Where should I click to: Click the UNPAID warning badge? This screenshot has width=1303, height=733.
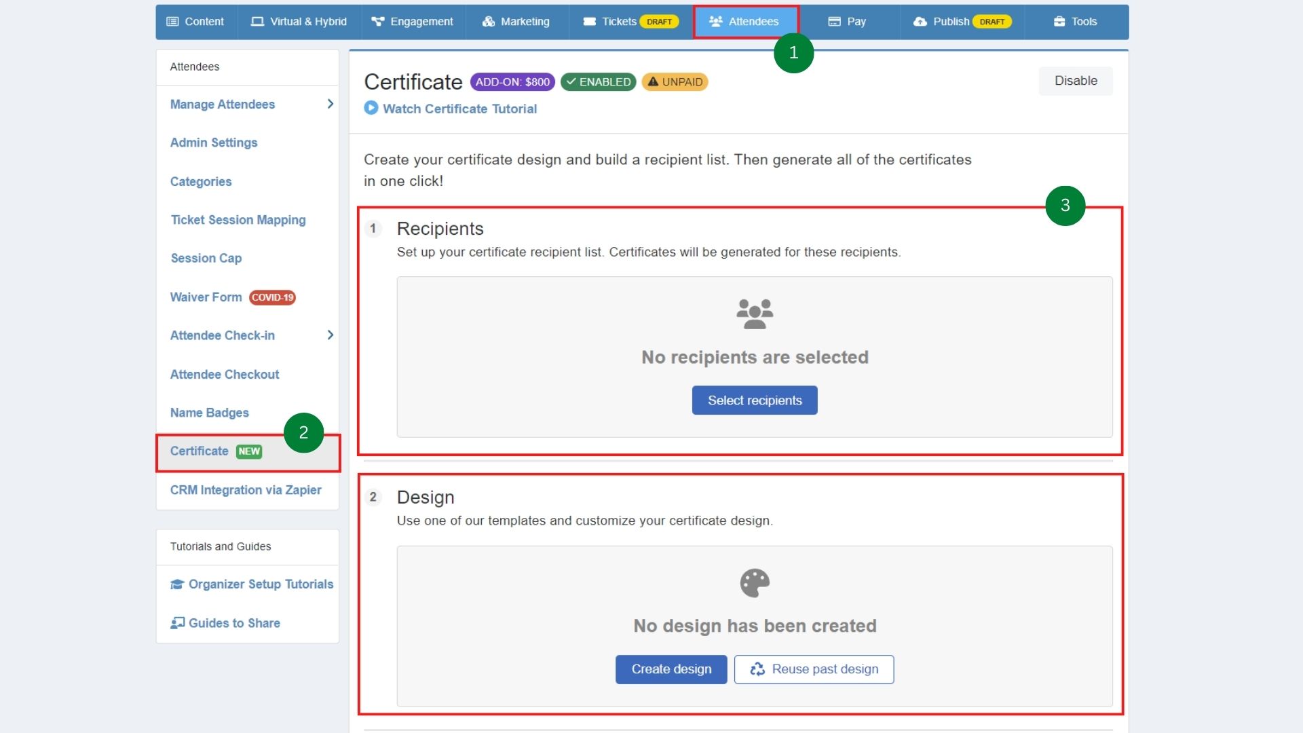tap(675, 82)
